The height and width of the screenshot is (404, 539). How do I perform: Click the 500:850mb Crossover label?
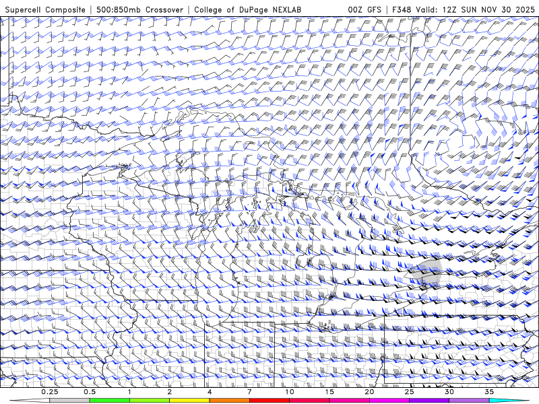(140, 10)
